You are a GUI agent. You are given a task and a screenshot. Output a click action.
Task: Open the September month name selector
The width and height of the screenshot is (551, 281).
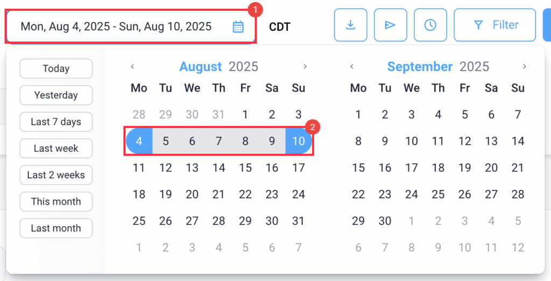(420, 66)
